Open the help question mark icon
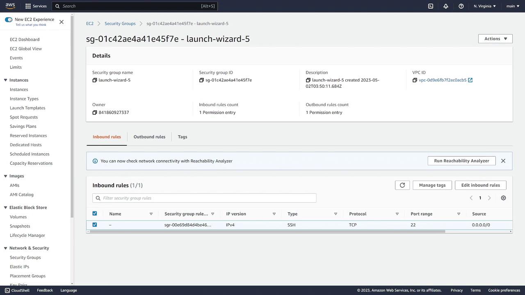525x295 pixels. [461, 6]
